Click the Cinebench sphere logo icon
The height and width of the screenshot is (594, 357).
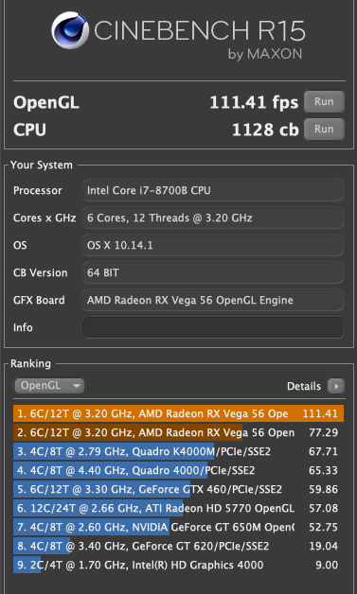(x=70, y=30)
